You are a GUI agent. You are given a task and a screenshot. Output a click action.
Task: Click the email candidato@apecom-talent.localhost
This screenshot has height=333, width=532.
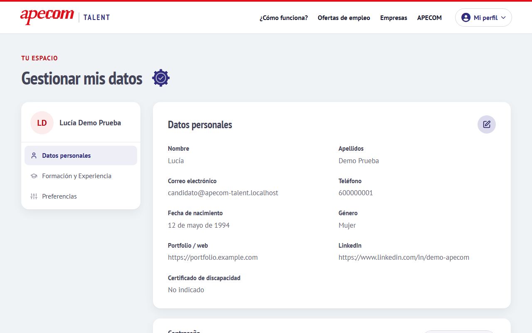click(x=223, y=193)
